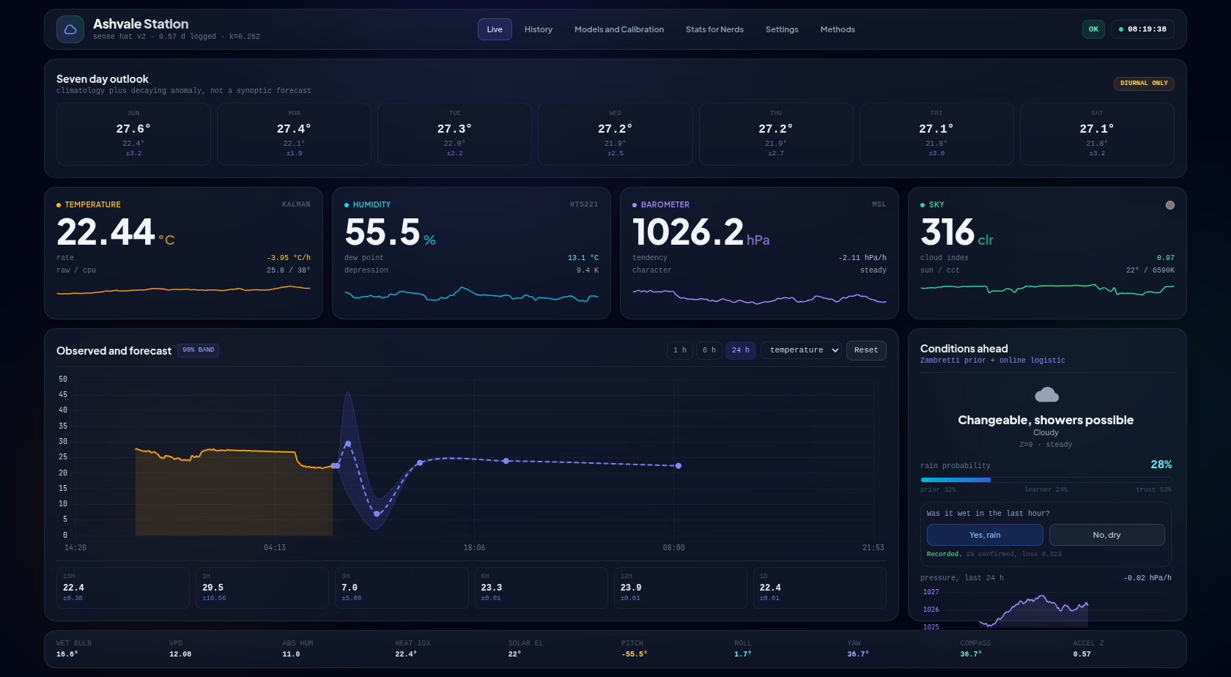Image resolution: width=1231 pixels, height=677 pixels.
Task: Select the 24 h time range
Action: tap(741, 350)
